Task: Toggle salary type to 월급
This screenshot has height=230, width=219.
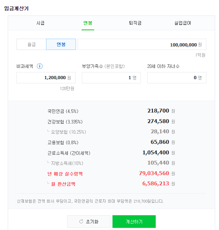Action: [32, 44]
